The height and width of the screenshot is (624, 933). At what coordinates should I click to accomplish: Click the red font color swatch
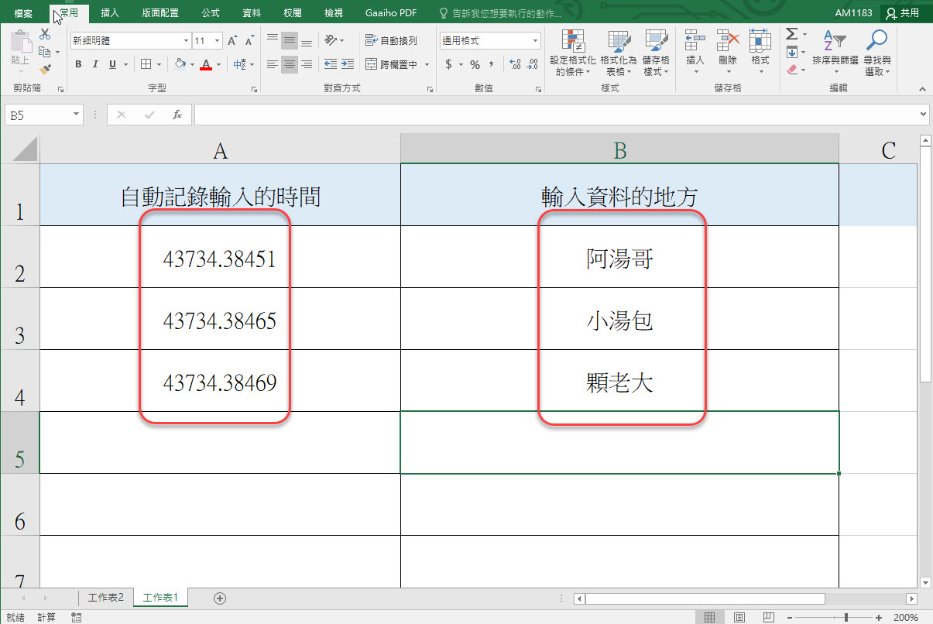[205, 66]
